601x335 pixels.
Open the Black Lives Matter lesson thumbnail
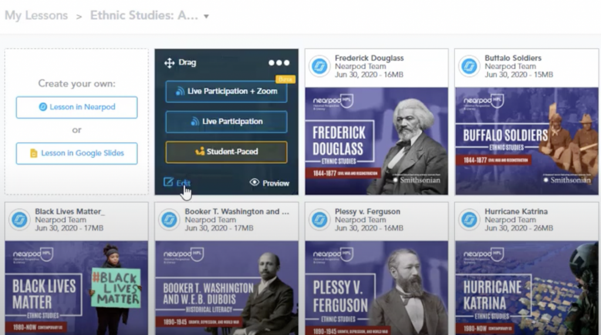76,288
